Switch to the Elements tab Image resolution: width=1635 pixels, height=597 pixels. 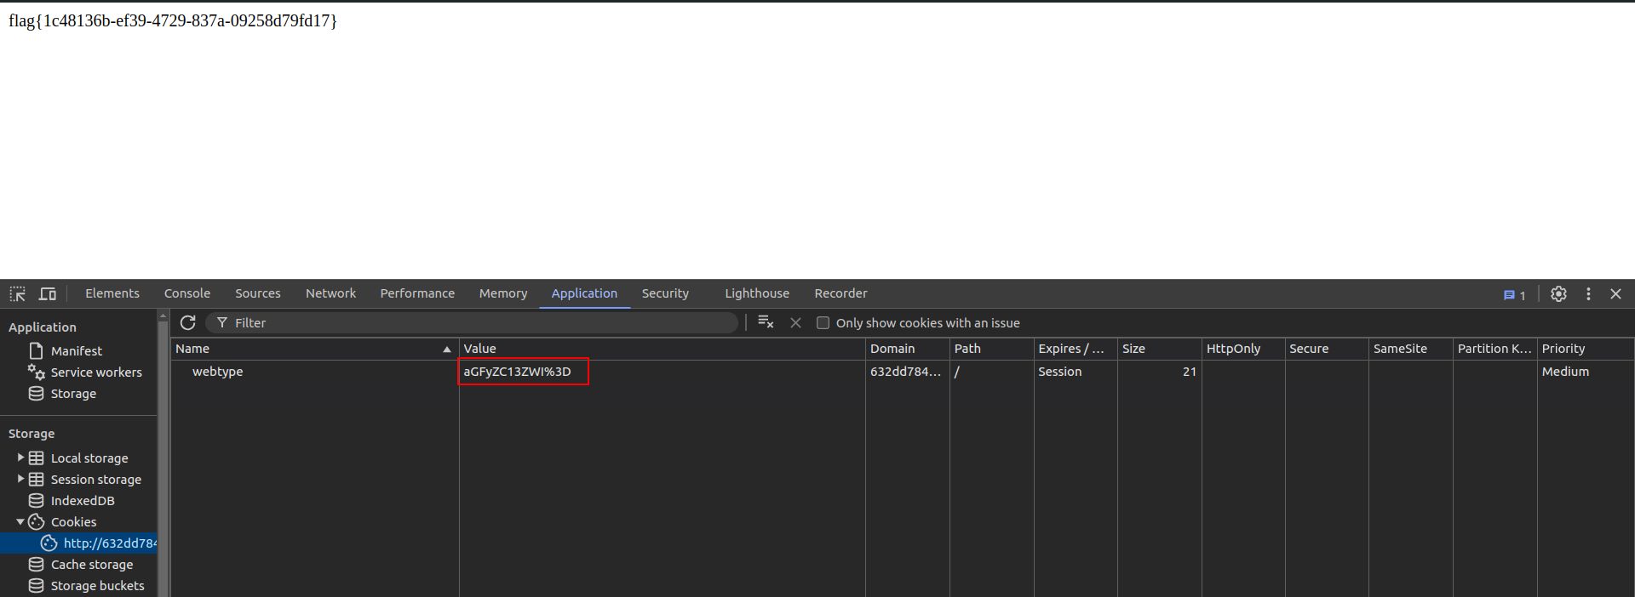[112, 293]
